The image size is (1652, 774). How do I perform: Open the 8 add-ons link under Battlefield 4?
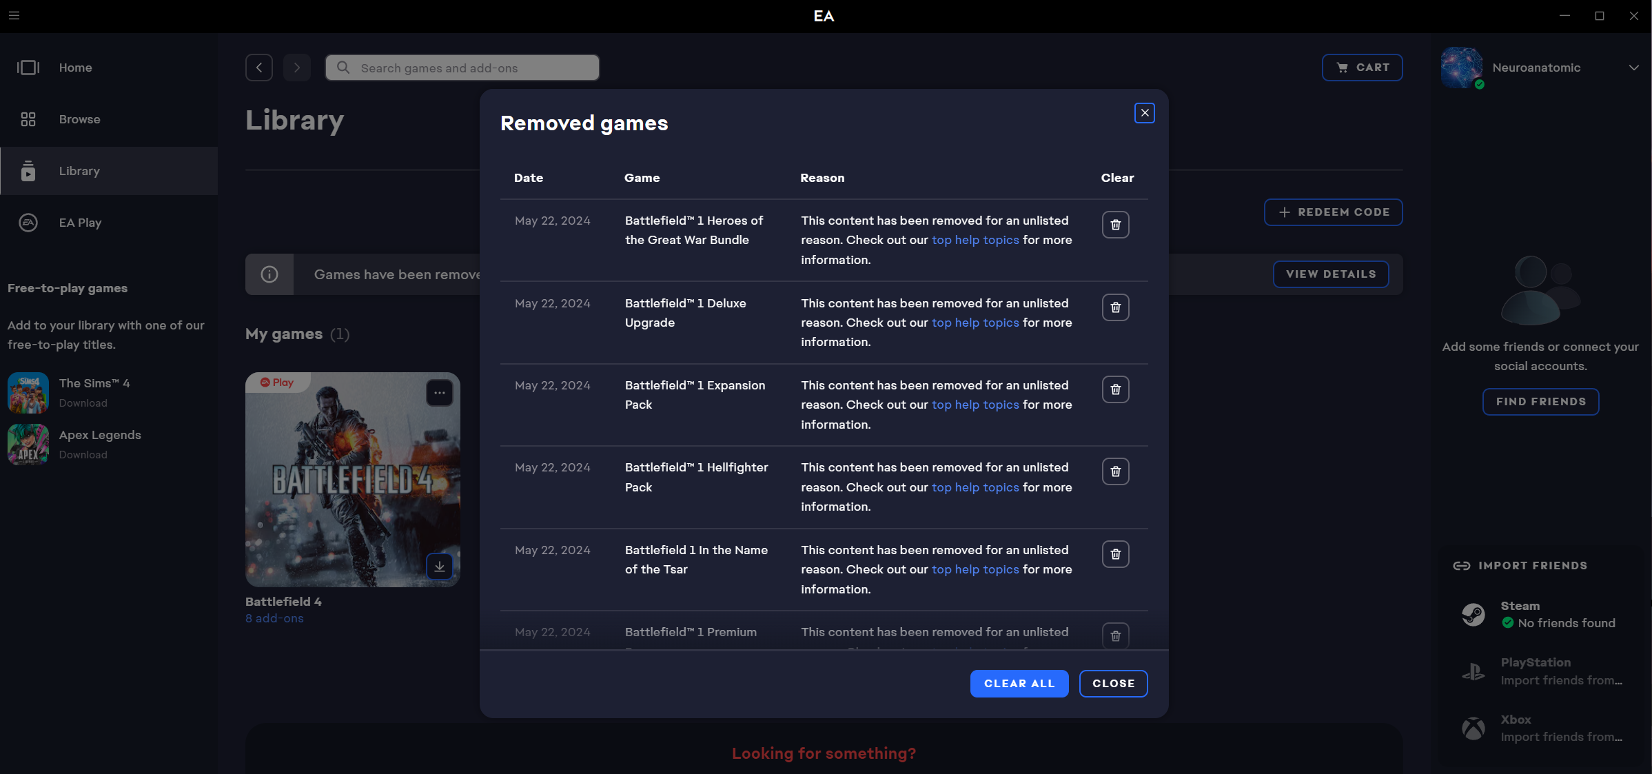point(274,618)
